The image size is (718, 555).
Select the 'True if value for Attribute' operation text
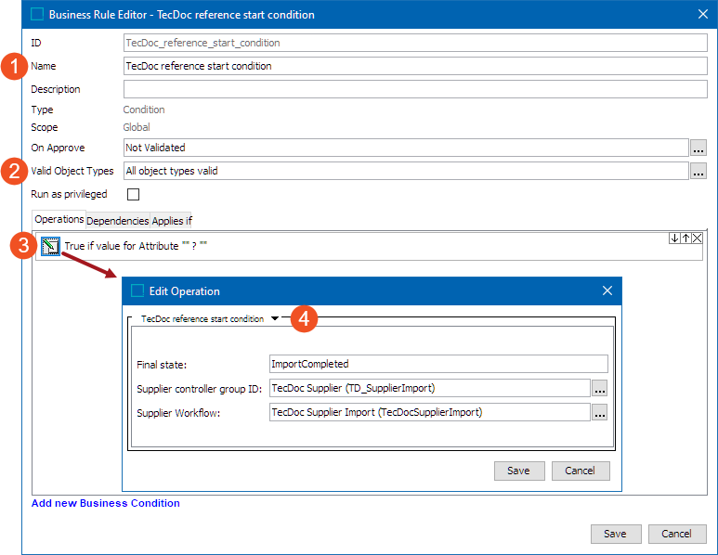[136, 246]
